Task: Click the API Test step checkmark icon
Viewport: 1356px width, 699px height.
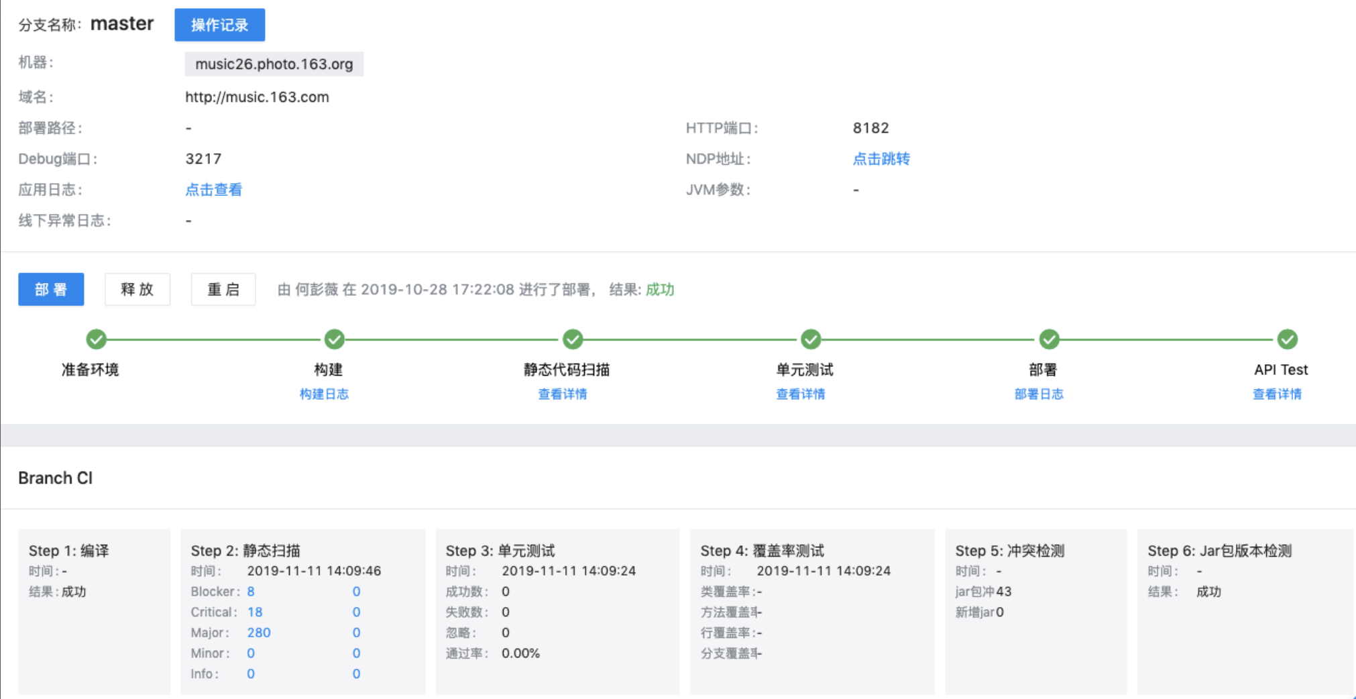Action: coord(1287,339)
